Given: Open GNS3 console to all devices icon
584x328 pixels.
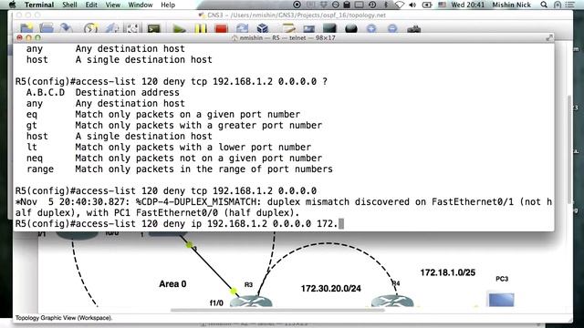Looking at the screenshot, I should 153,28.
